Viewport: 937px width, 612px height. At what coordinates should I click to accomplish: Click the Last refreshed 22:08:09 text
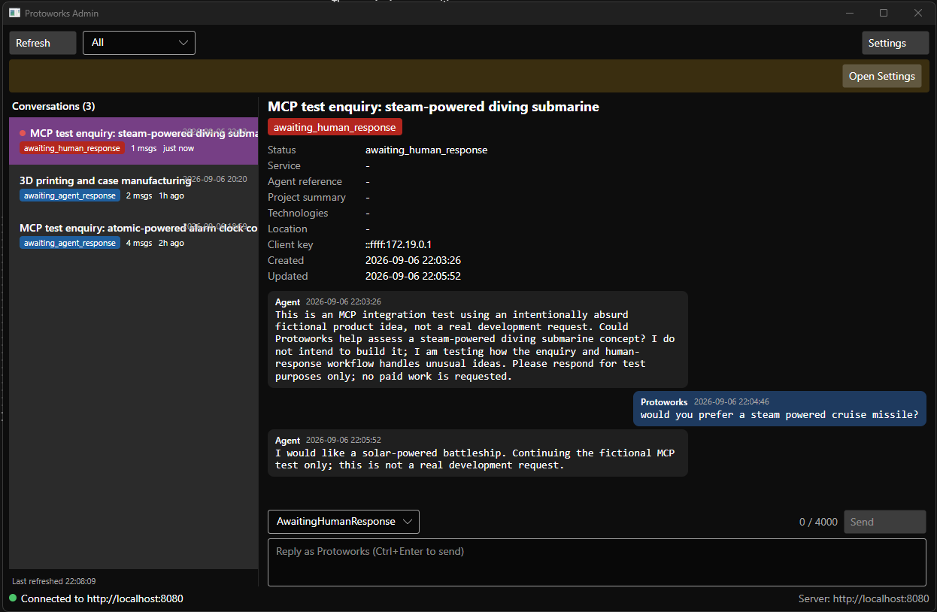point(54,581)
